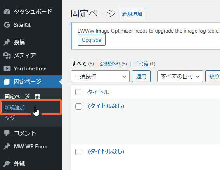Click the 固定ページ pages icon
The height and width of the screenshot is (170, 220).
[7, 82]
